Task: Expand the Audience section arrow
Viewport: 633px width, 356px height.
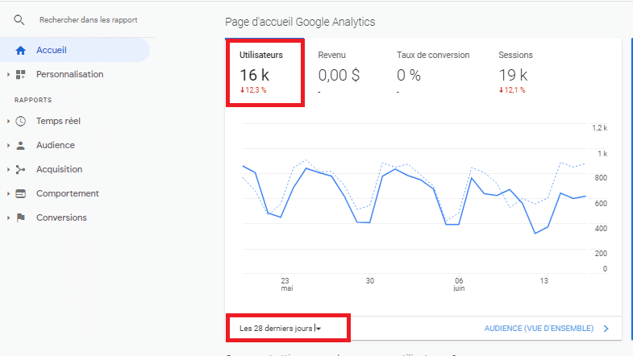Action: [x=8, y=145]
